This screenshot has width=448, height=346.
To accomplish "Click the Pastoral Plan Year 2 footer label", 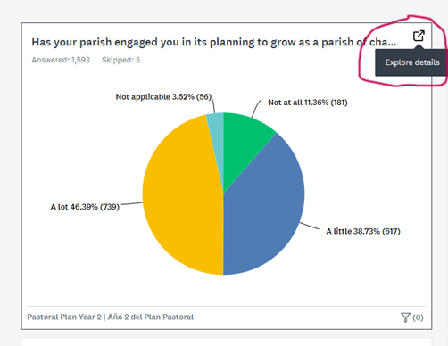I will pos(64,317).
